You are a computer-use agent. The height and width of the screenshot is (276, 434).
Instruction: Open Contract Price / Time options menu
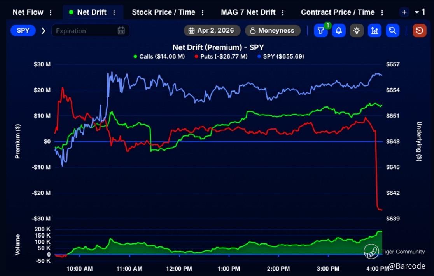(x=382, y=13)
